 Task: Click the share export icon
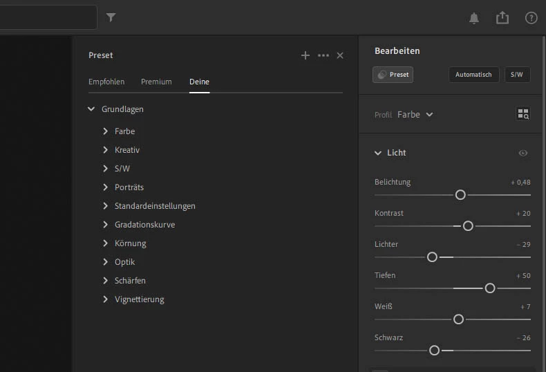[x=502, y=18]
